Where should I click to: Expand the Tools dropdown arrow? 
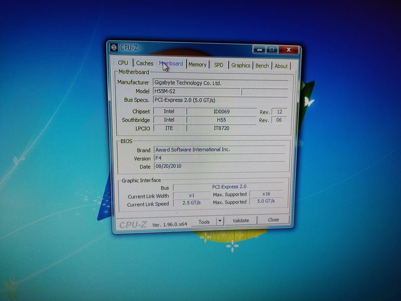click(220, 221)
